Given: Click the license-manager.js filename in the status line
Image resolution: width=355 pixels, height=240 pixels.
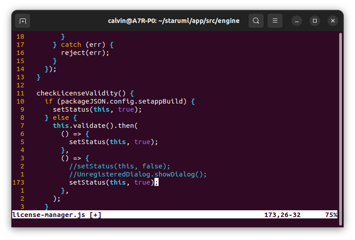Looking at the screenshot, I should pyautogui.click(x=49, y=215).
